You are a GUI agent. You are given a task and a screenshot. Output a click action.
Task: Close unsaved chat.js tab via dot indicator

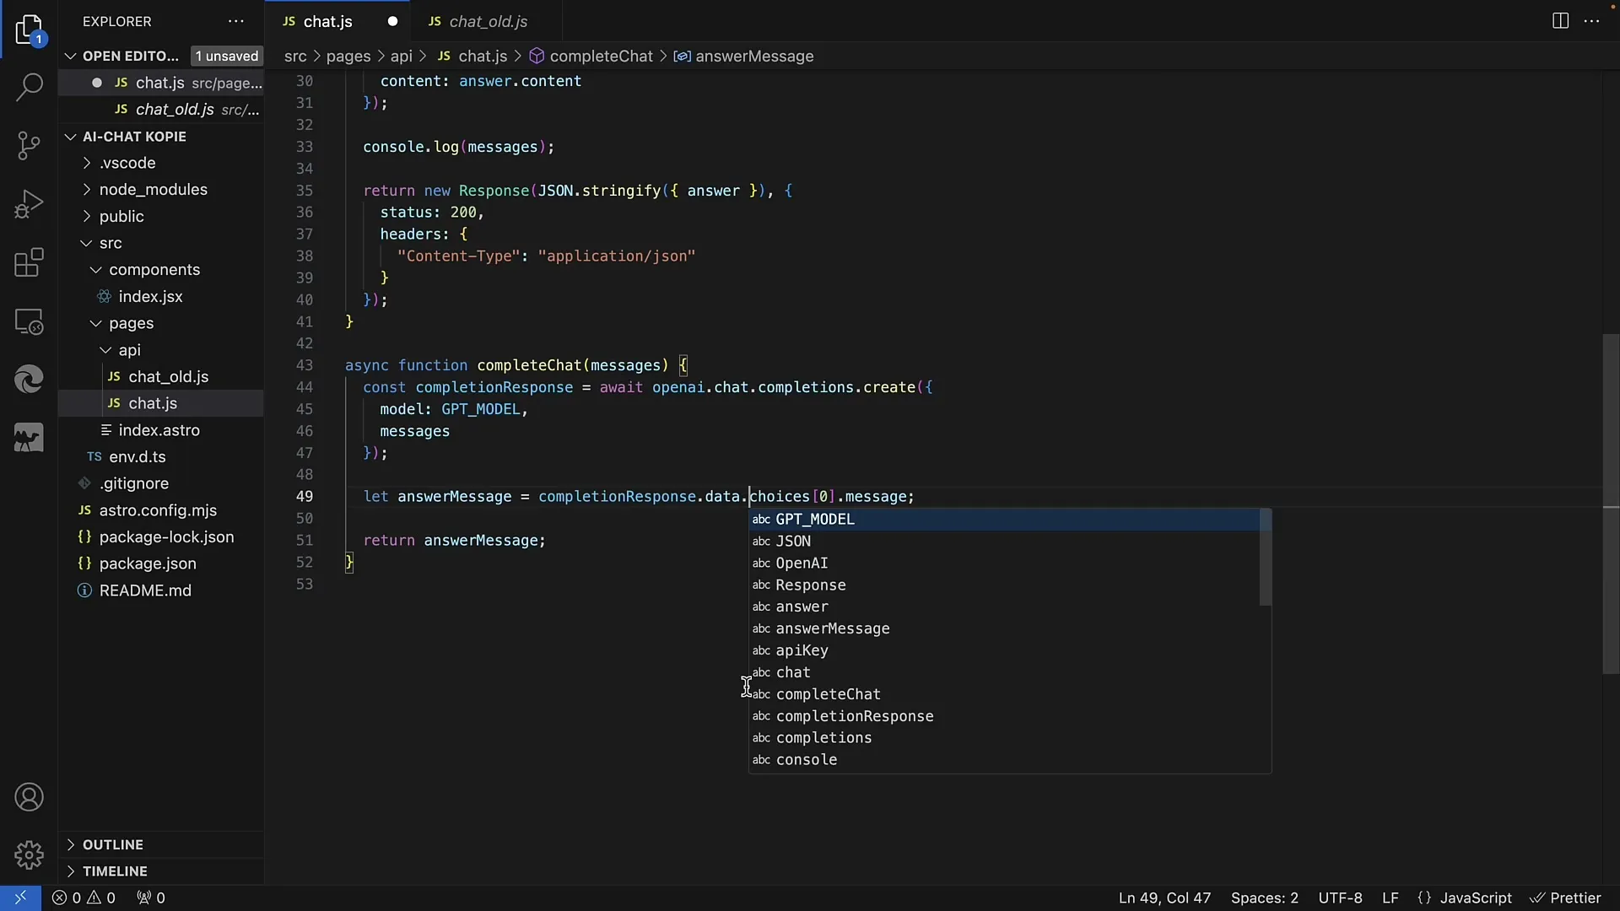point(392,22)
